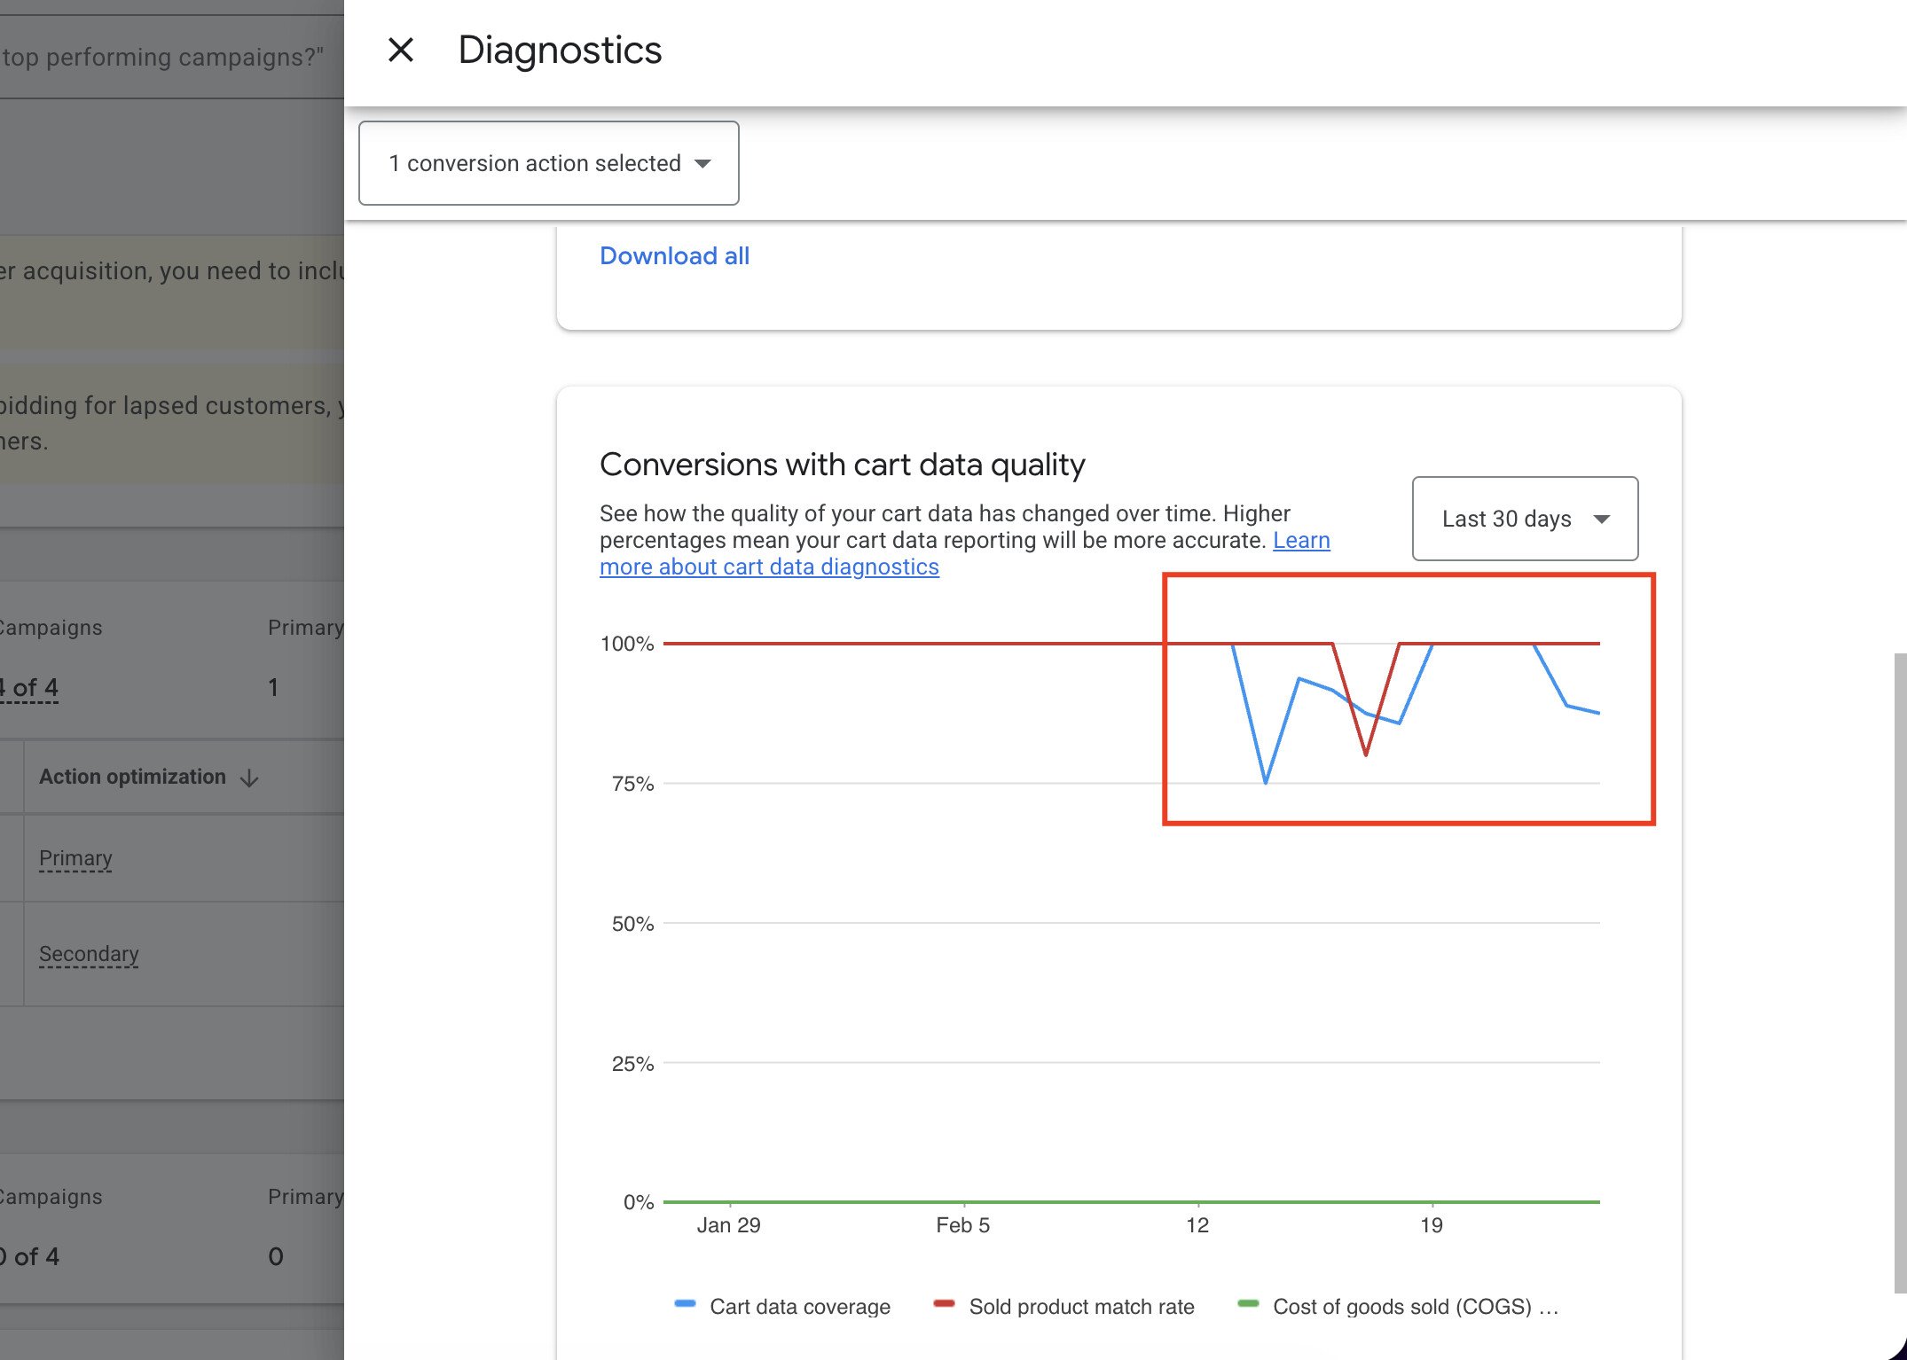Screen dimensions: 1907x1360
Task: Click the underlined 4 of 4 campaigns value
Action: click(x=29, y=687)
